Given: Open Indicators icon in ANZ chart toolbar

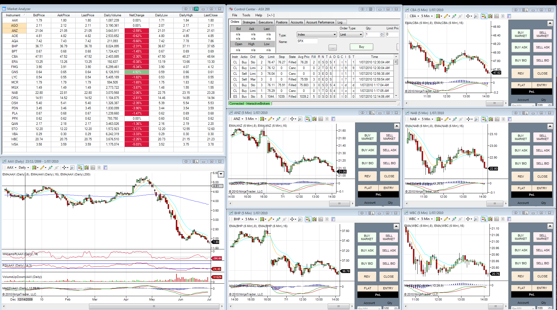Looking at the screenshot, I should click(321, 119).
